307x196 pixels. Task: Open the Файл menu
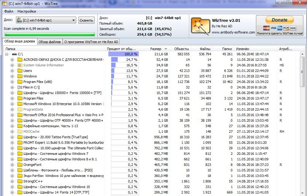[x=9, y=11]
